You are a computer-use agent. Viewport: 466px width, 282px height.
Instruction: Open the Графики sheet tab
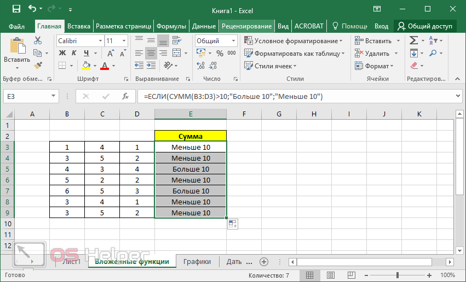(x=197, y=261)
